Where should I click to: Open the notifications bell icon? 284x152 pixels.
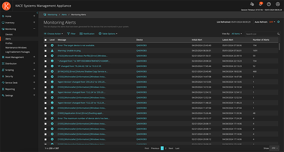click(x=260, y=4)
